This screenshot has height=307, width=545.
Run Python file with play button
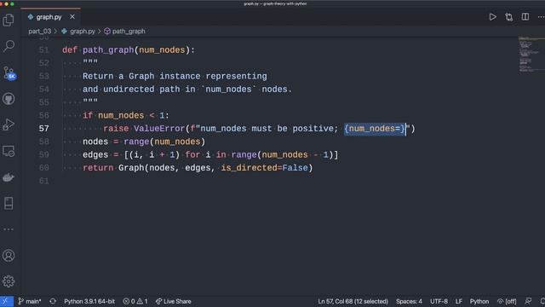coord(492,17)
